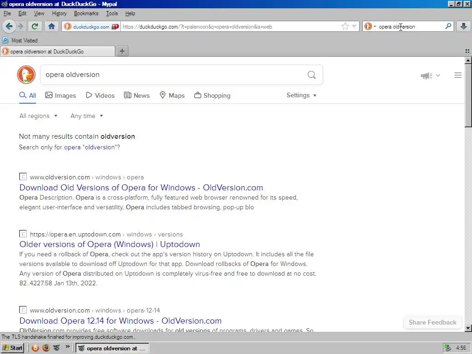This screenshot has width=472, height=354.
Task: Open Download Opera 12.14 for Windows result
Action: coord(120,321)
